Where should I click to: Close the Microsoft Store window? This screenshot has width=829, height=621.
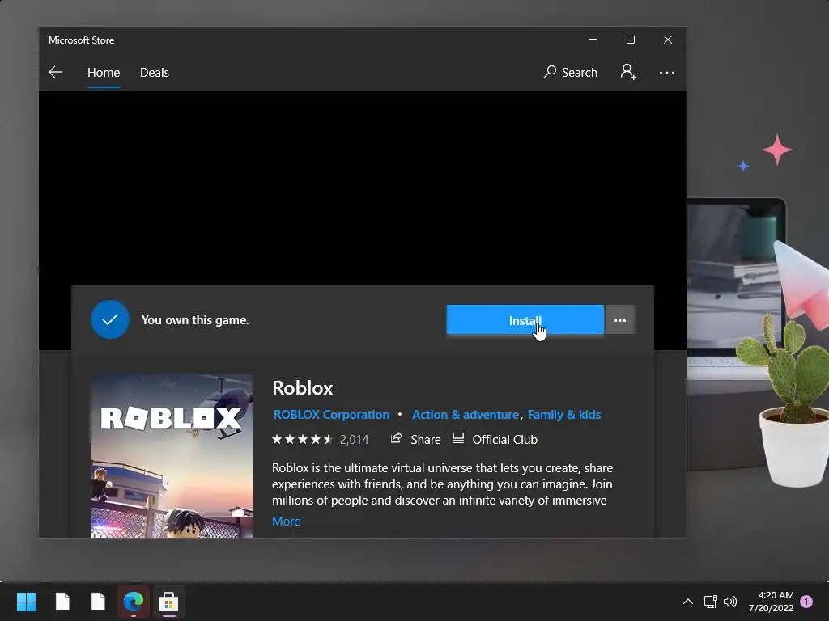click(668, 40)
